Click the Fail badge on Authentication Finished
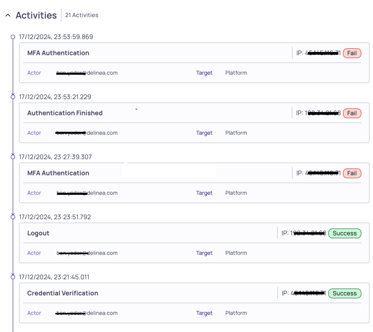The height and width of the screenshot is (332, 373). 352,113
